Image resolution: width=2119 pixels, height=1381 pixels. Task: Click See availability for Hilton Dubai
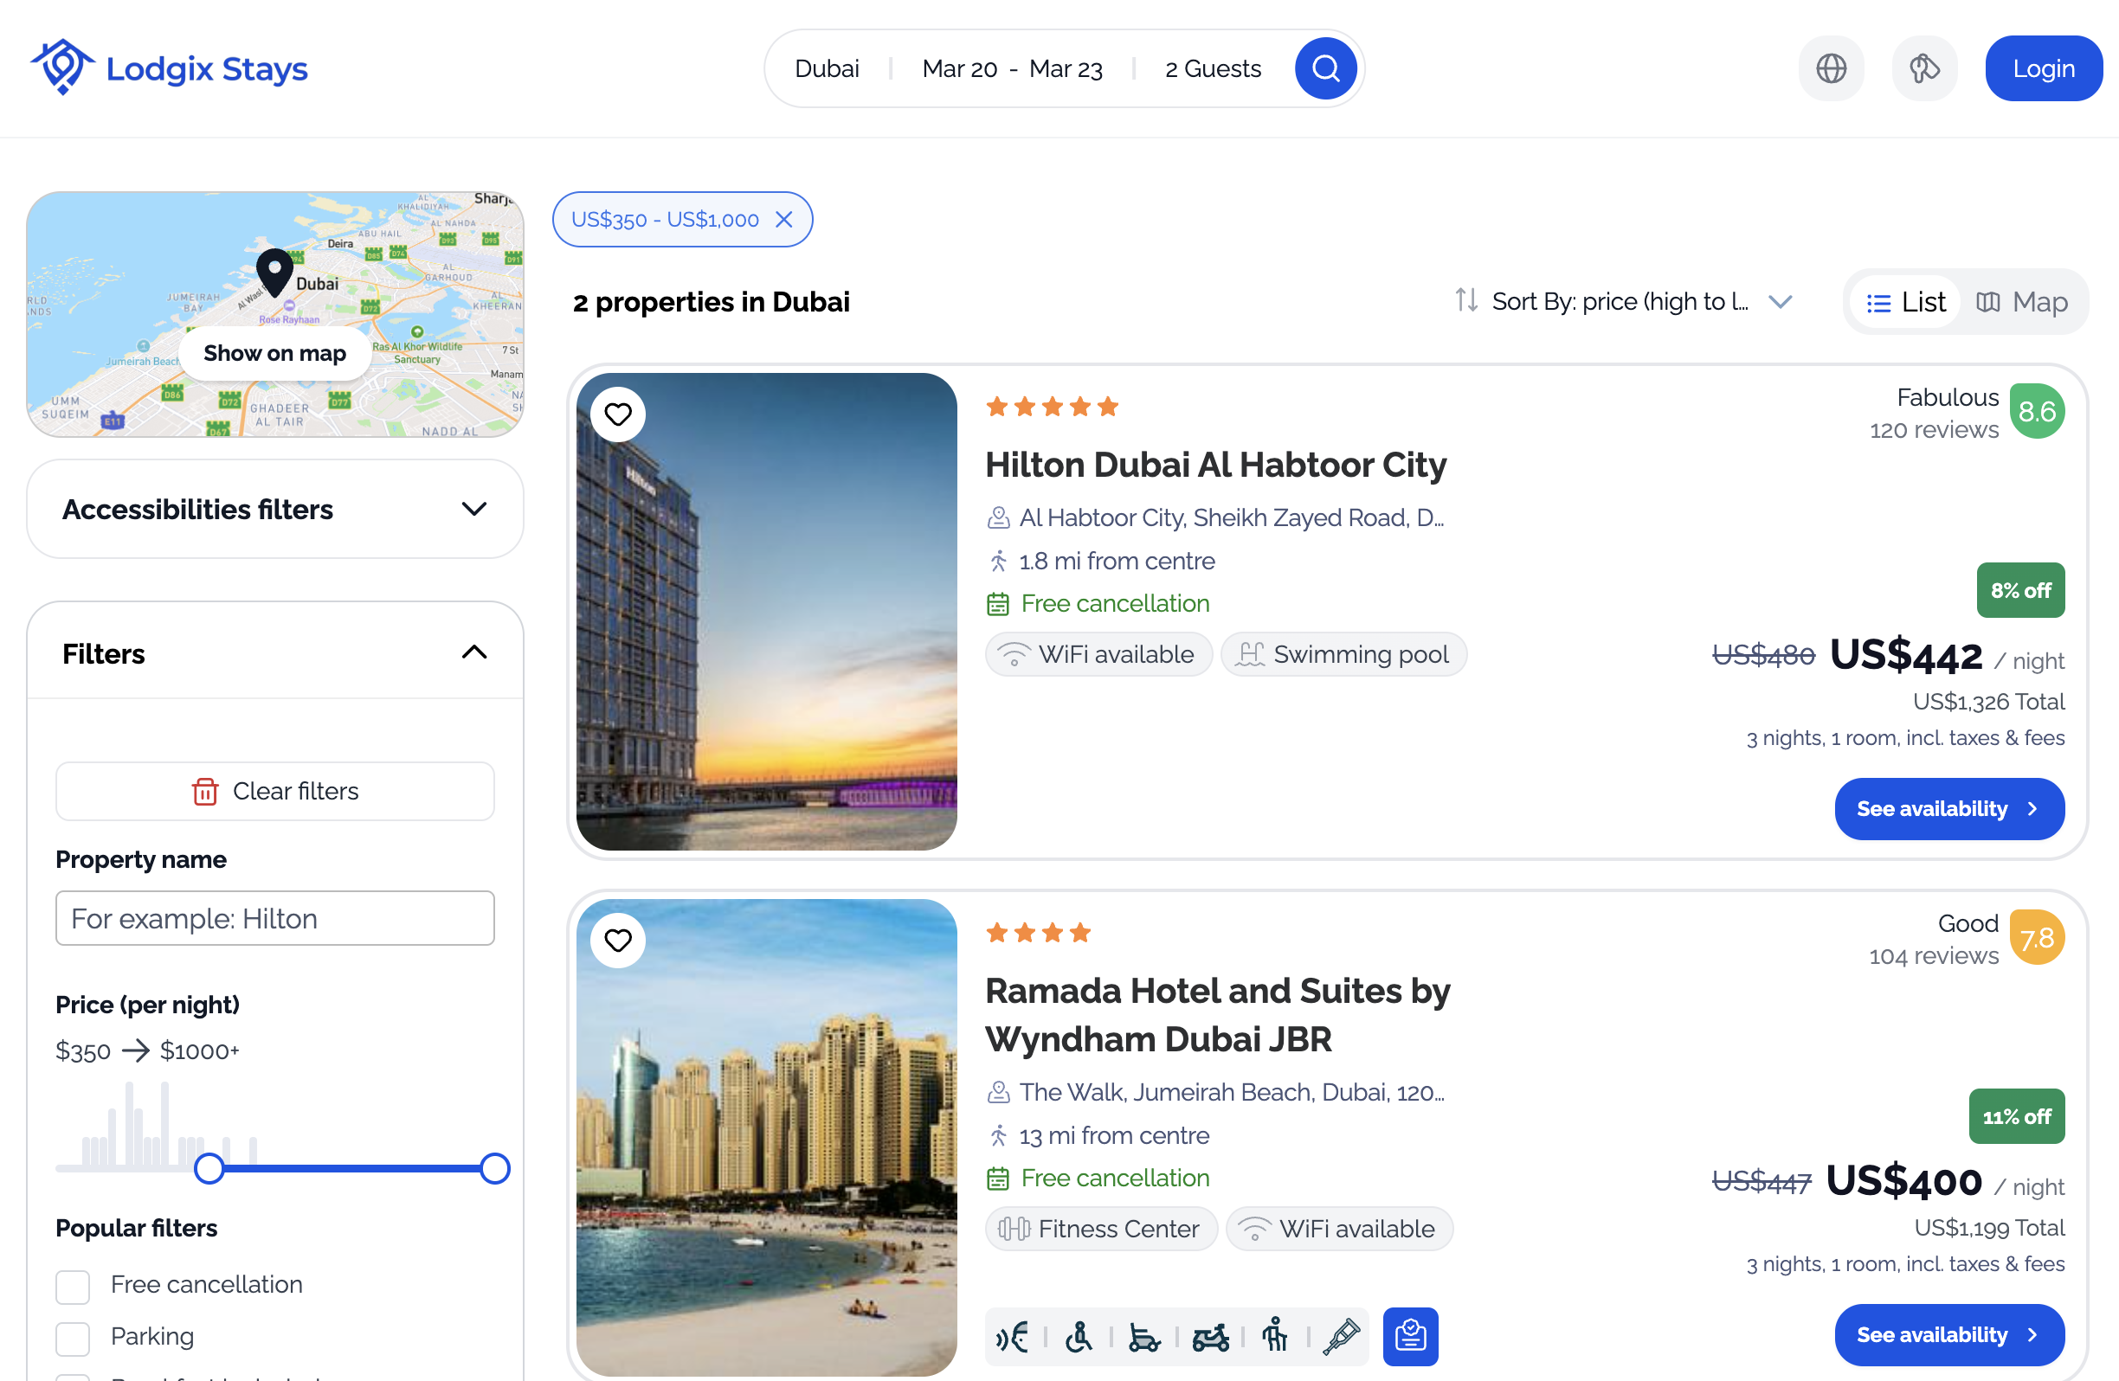(1948, 808)
